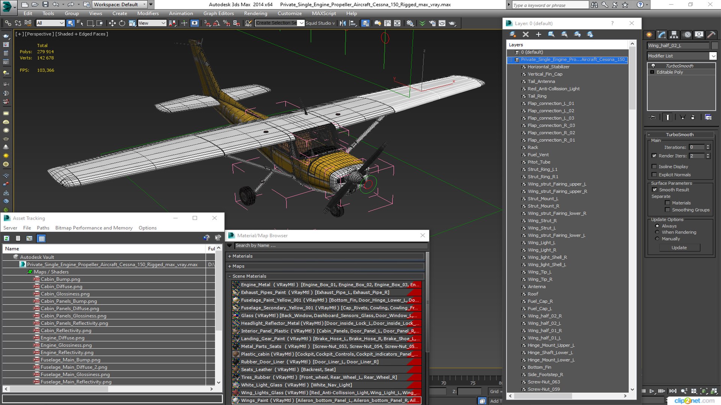This screenshot has width=721, height=405.
Task: Expand the Maps group in Material Browser
Action: pyautogui.click(x=229, y=266)
